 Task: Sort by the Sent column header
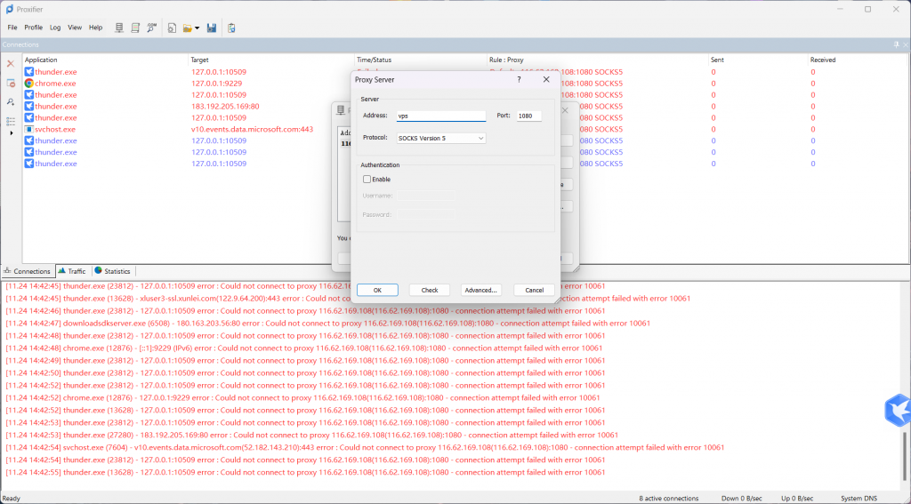point(758,60)
